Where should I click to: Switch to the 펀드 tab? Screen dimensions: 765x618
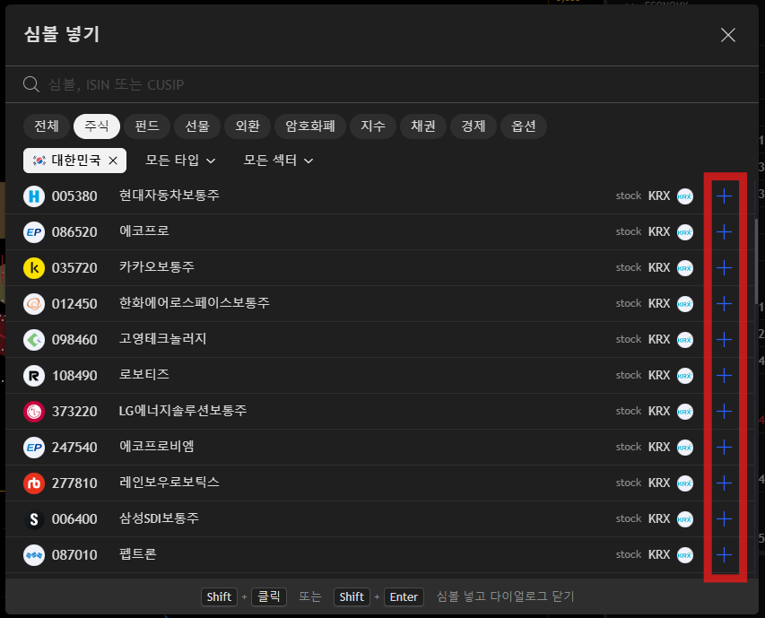pos(147,126)
